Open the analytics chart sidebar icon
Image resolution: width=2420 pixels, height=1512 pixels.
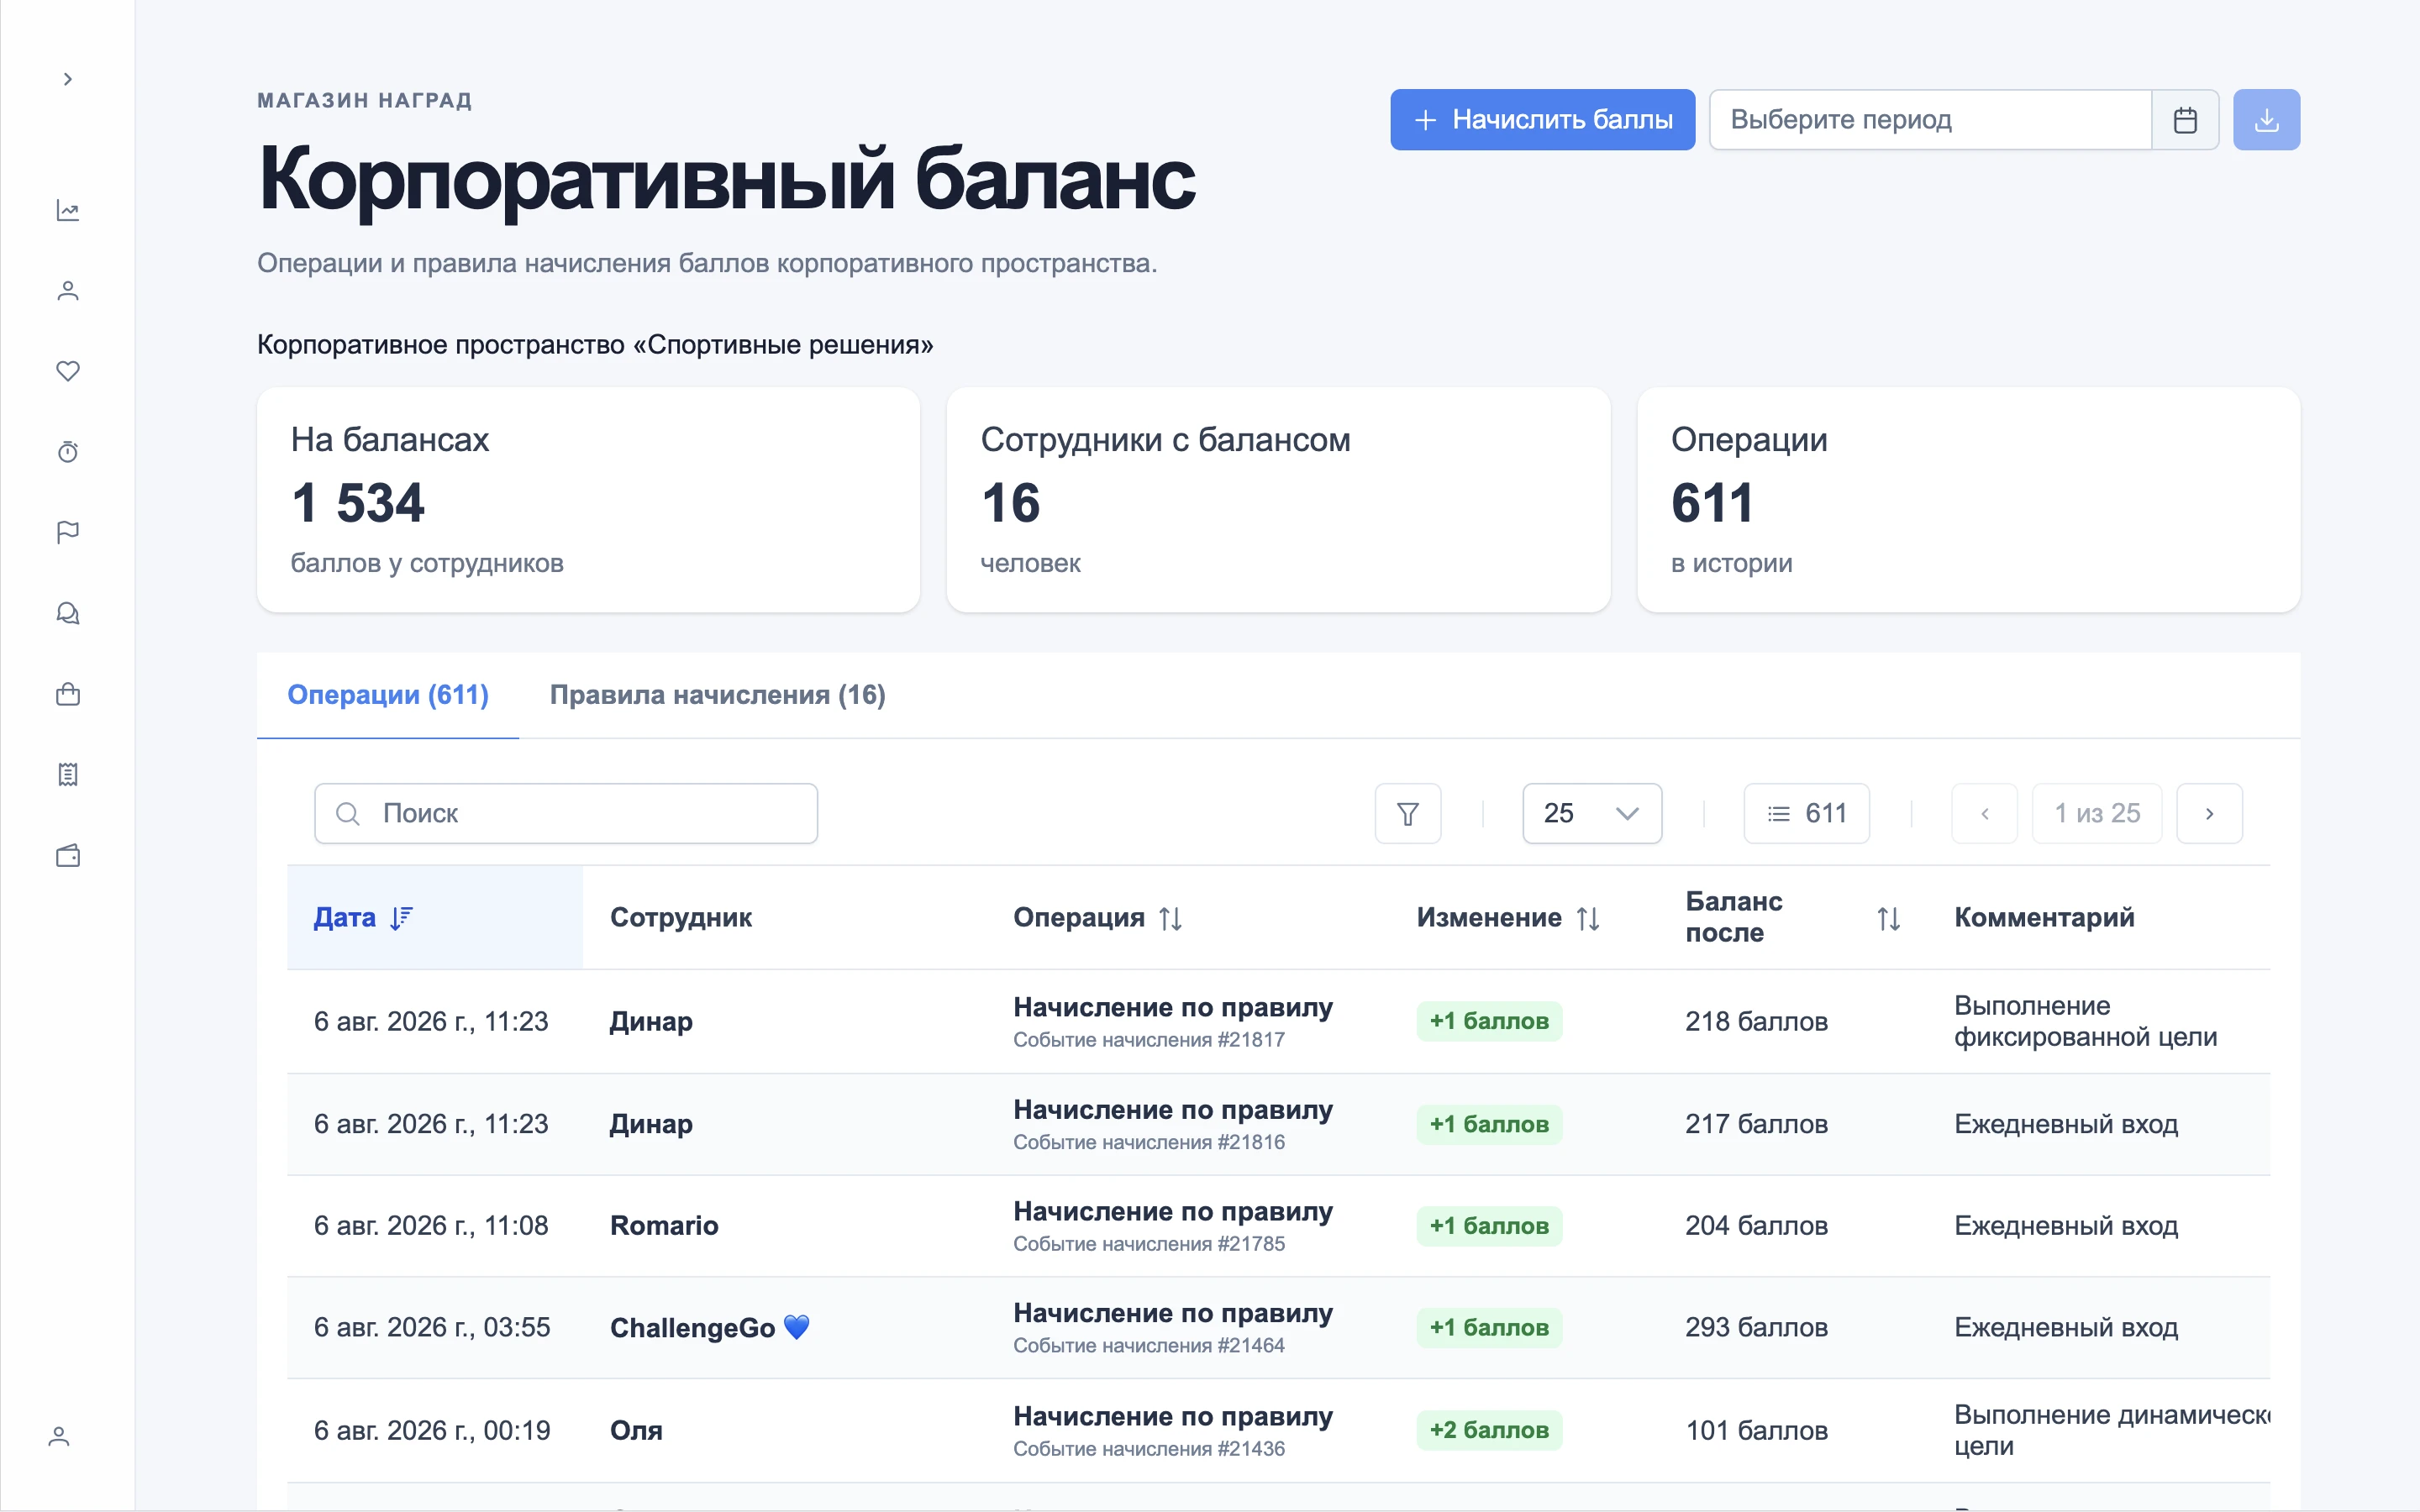click(x=67, y=210)
